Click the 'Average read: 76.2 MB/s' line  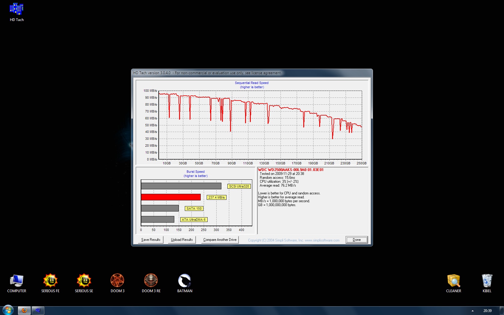pyautogui.click(x=278, y=185)
